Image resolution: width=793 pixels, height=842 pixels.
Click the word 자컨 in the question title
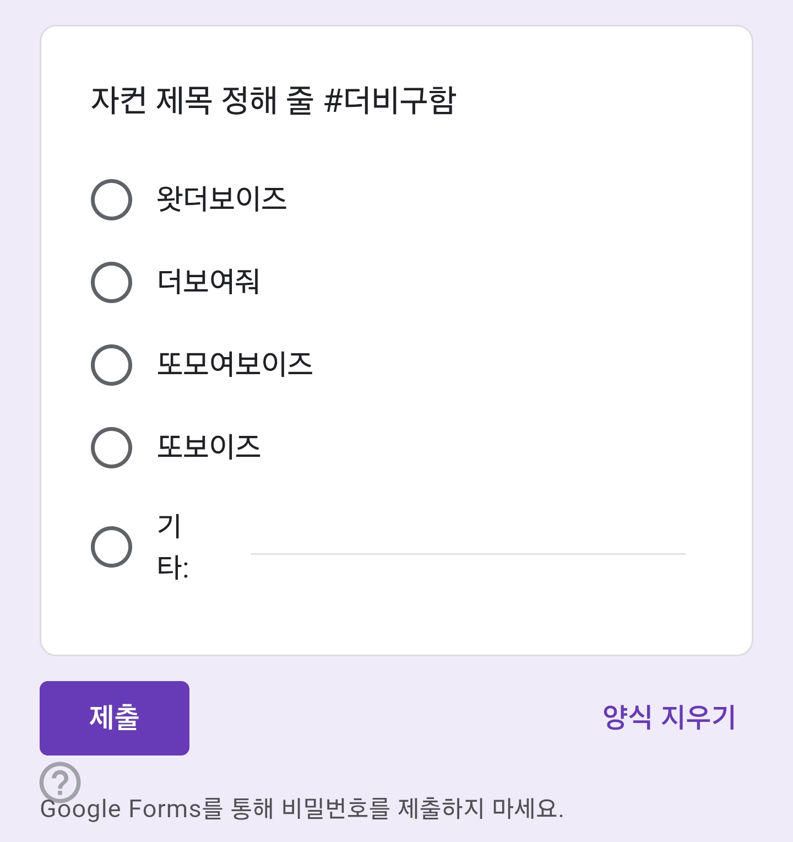[x=118, y=101]
